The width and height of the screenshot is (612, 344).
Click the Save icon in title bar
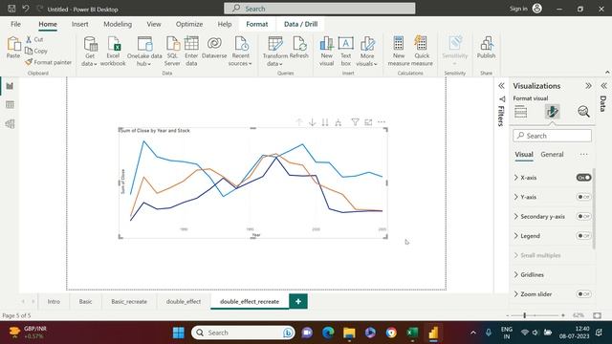pyautogui.click(x=11, y=9)
